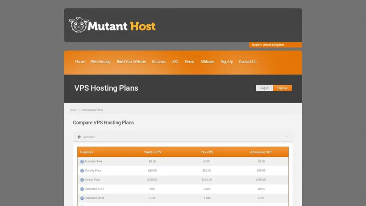Open the Web Hosting menu item

pos(100,62)
